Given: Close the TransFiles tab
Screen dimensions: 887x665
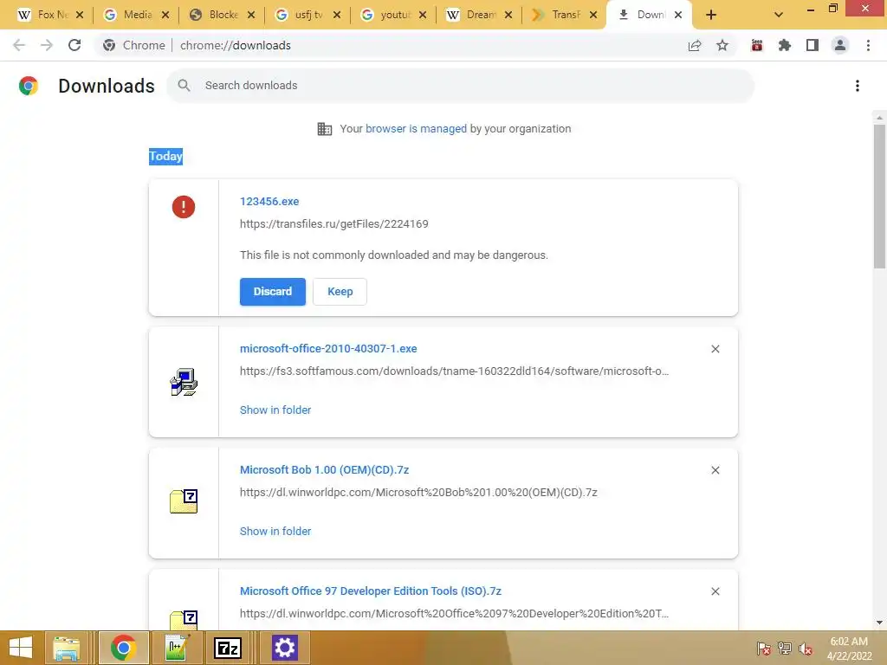Looking at the screenshot, I should click(x=593, y=15).
